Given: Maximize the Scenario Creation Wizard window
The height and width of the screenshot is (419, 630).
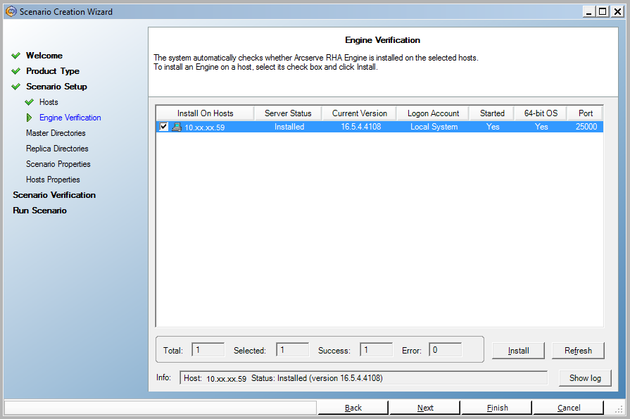Looking at the screenshot, I should pyautogui.click(x=603, y=12).
